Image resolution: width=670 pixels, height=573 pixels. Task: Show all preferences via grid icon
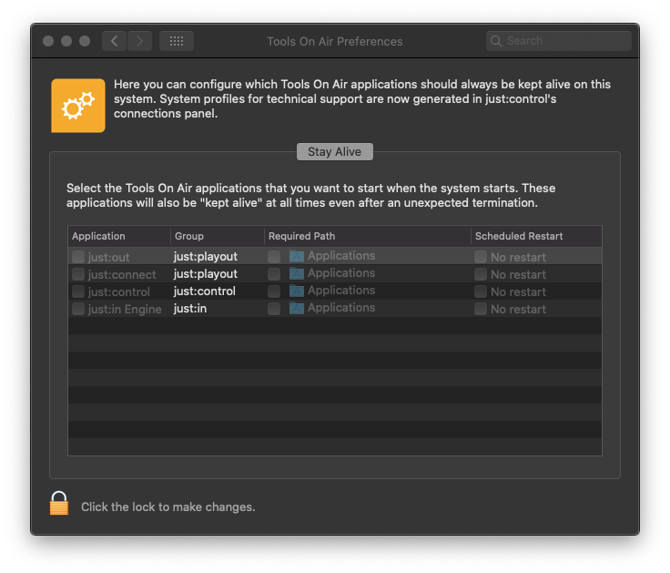(x=177, y=41)
